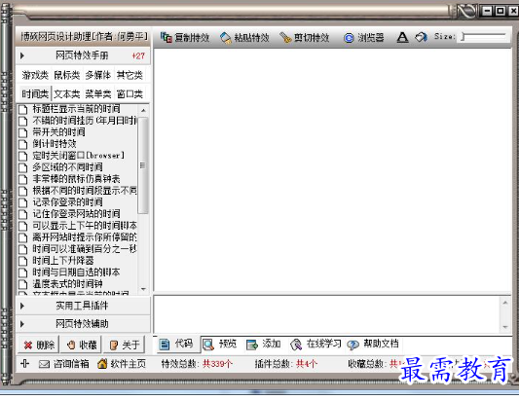Click the paint bucket color icon
The image size is (519, 400).
pyautogui.click(x=421, y=37)
